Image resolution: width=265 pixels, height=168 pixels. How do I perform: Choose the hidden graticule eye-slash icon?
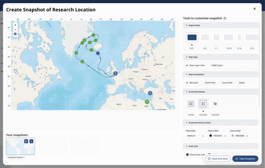pyautogui.click(x=215, y=104)
